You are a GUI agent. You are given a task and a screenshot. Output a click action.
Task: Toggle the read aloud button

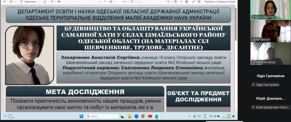pyautogui.click(x=51, y=2)
